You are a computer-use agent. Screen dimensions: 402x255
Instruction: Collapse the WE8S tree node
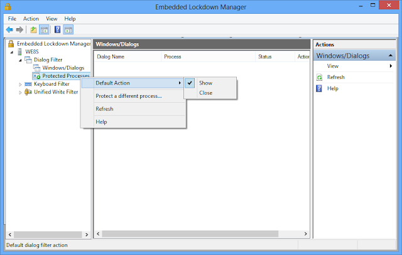click(12, 52)
